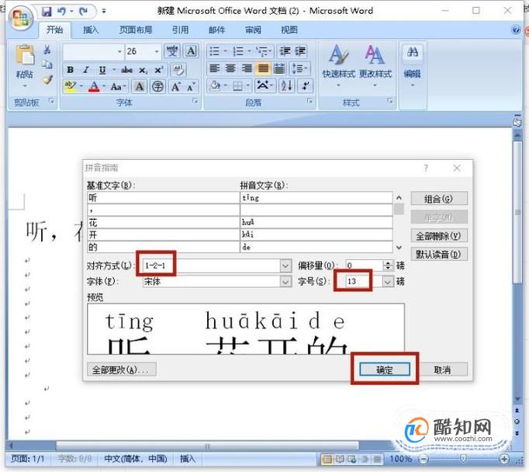The height and width of the screenshot is (472, 529).
Task: Save document via quick access icon
Action: (47, 12)
